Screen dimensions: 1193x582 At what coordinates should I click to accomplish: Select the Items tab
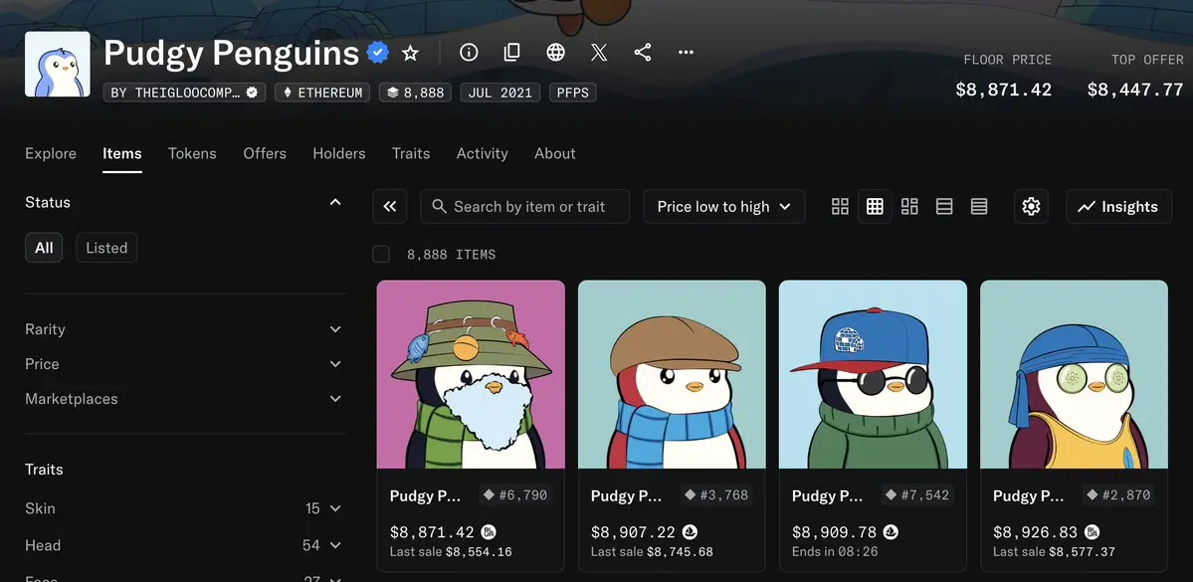pyautogui.click(x=121, y=153)
